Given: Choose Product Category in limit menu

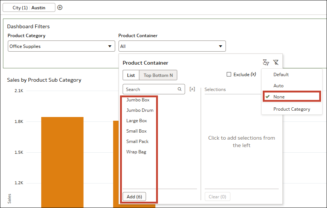Looking at the screenshot, I should click(x=292, y=109).
